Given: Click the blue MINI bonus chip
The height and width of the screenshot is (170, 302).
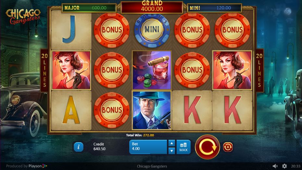Looking at the screenshot, I should tap(152, 30).
